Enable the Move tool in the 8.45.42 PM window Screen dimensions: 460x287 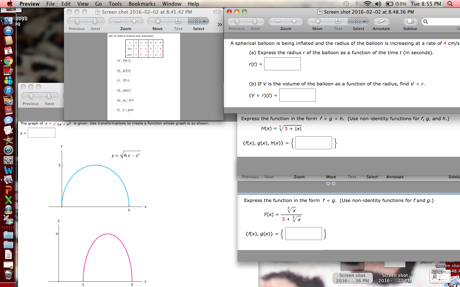click(x=157, y=21)
